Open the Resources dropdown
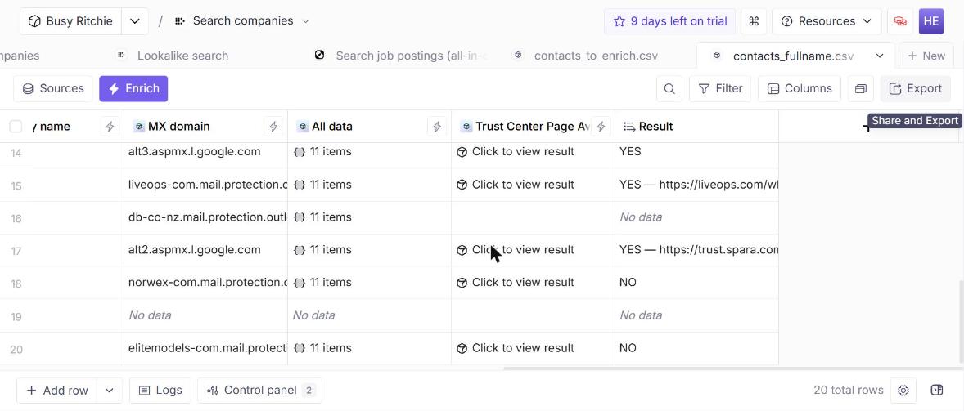 (x=827, y=21)
